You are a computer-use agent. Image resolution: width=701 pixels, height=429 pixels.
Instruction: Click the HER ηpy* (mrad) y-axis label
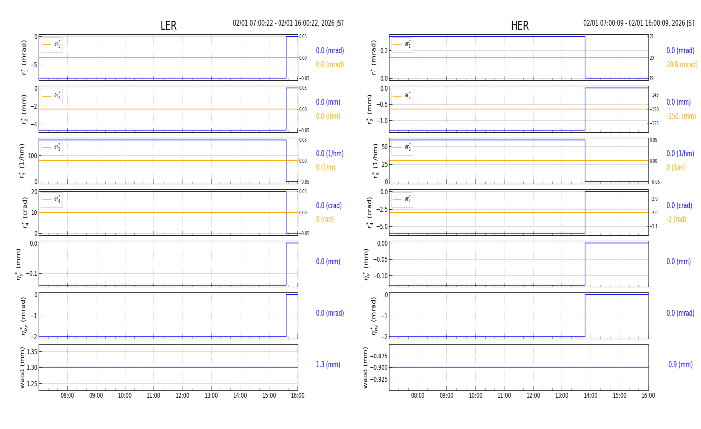[374, 316]
